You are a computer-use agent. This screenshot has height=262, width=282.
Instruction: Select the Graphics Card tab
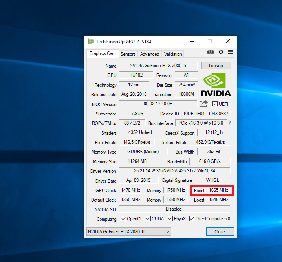pyautogui.click(x=103, y=53)
